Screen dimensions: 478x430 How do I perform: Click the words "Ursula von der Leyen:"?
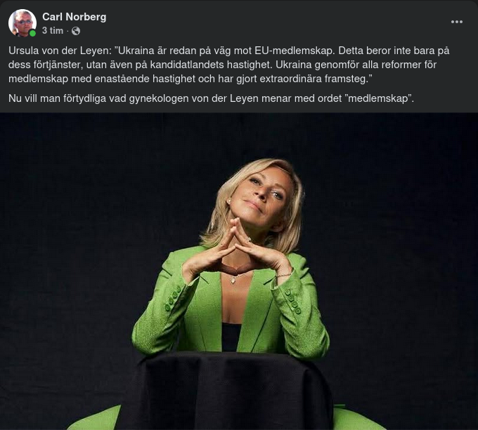pos(60,51)
